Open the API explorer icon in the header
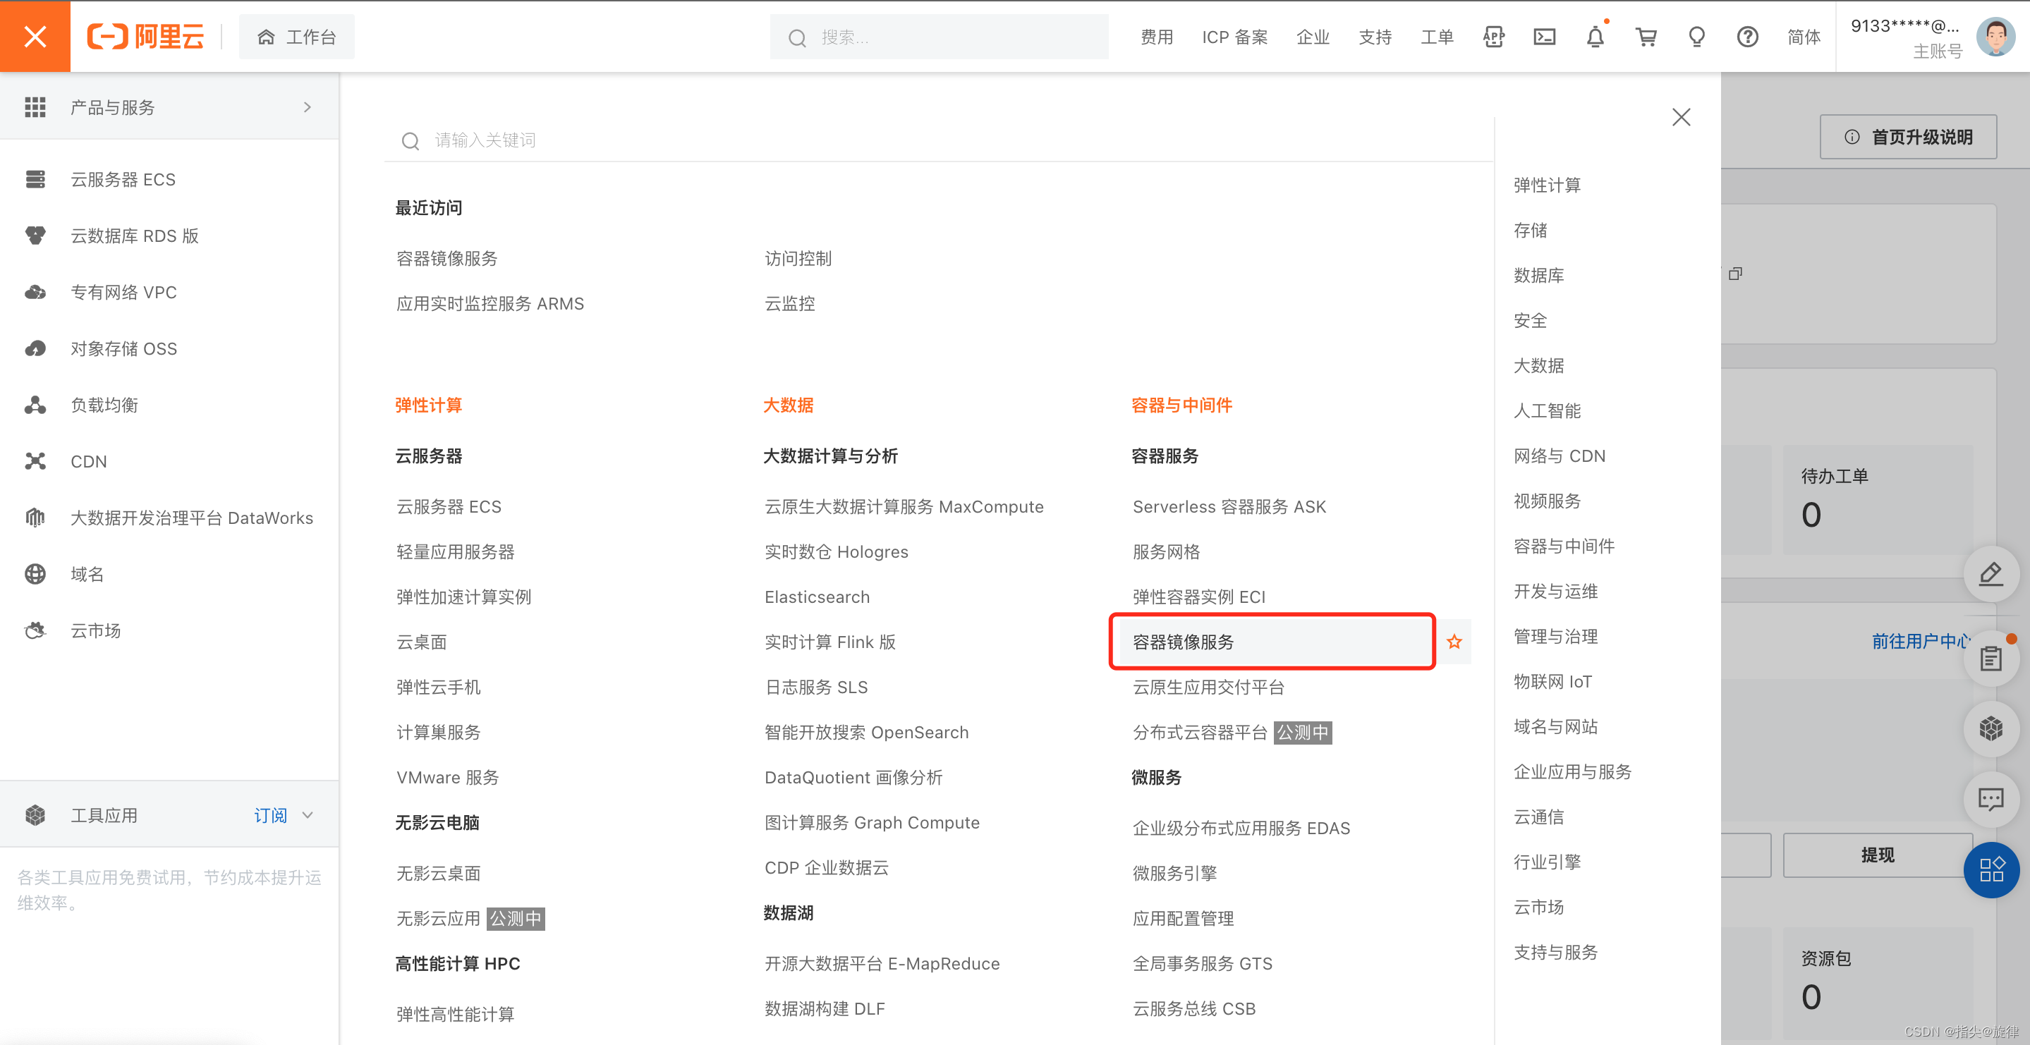2030x1045 pixels. tap(1493, 36)
